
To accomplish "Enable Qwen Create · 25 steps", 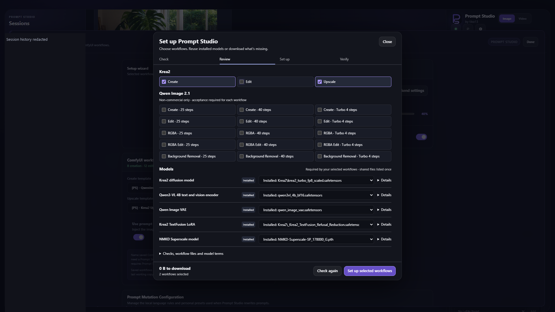I will [x=164, y=110].
